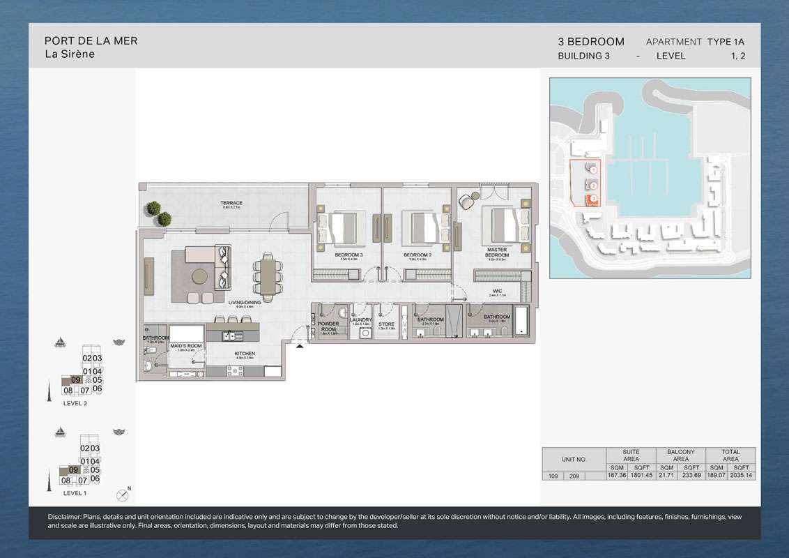Screen dimensions: 789x558
Task: Select highlighted unit 09 on the Level 1 key plan
Action: point(73,470)
